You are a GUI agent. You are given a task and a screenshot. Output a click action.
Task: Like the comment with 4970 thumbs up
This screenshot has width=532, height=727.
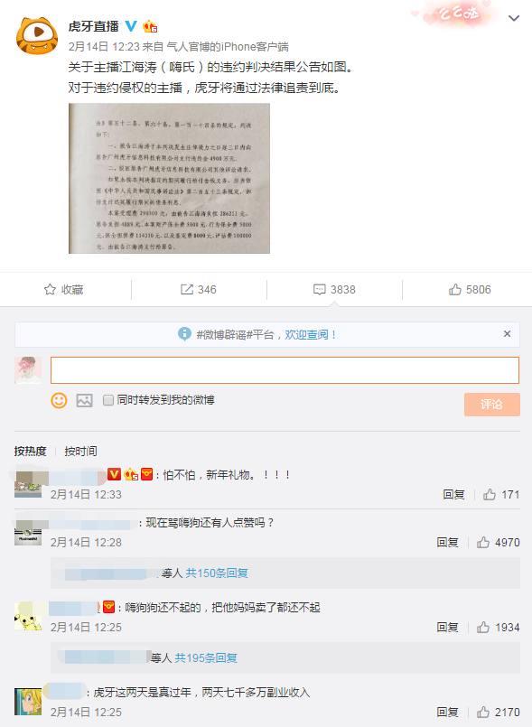(x=499, y=543)
